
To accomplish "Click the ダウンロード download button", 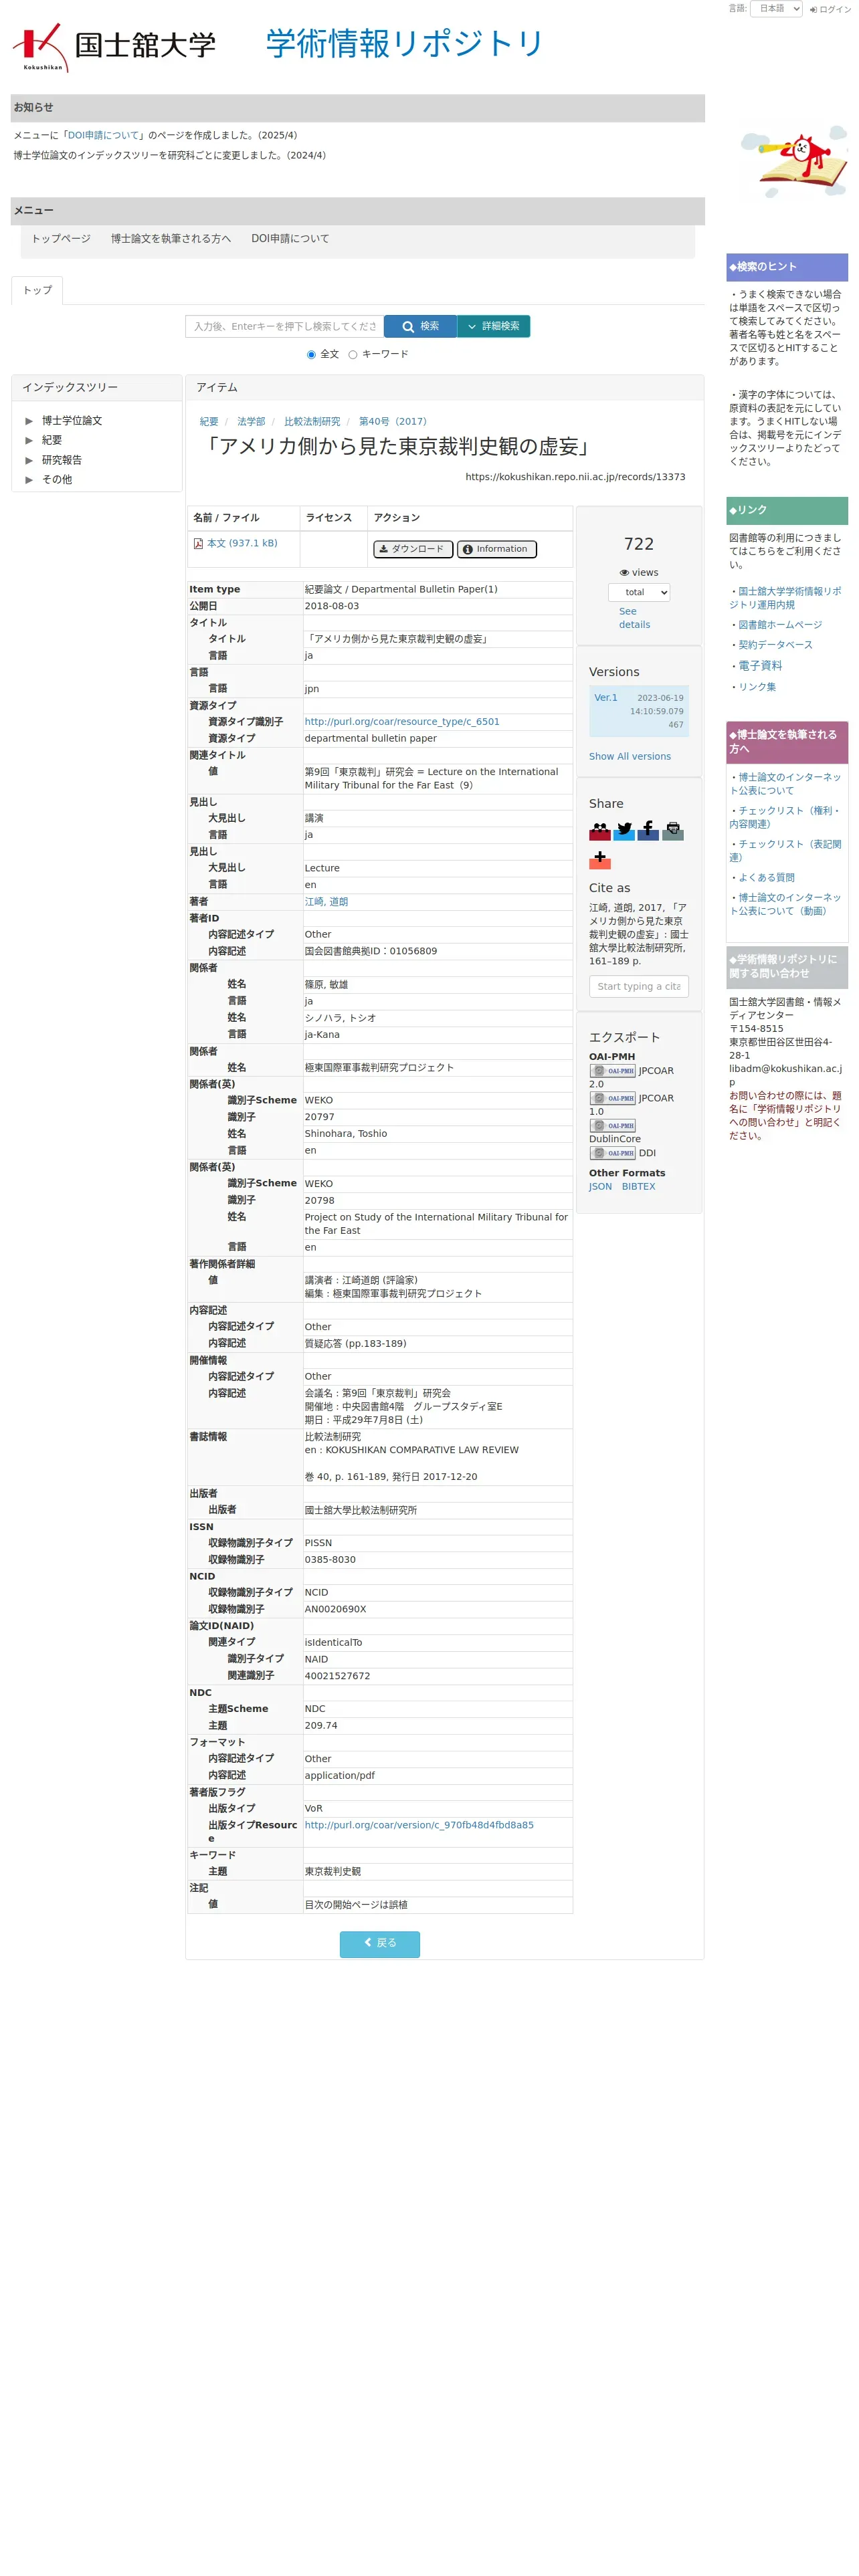I will (413, 549).
